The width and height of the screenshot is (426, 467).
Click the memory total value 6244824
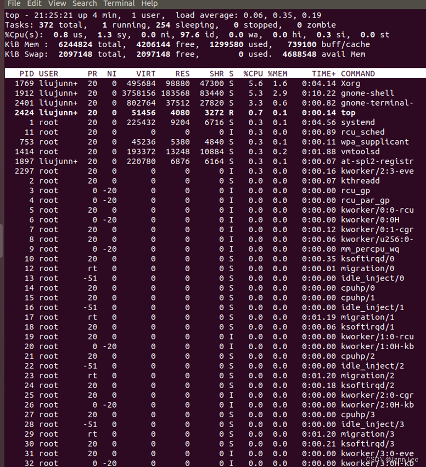(x=75, y=45)
